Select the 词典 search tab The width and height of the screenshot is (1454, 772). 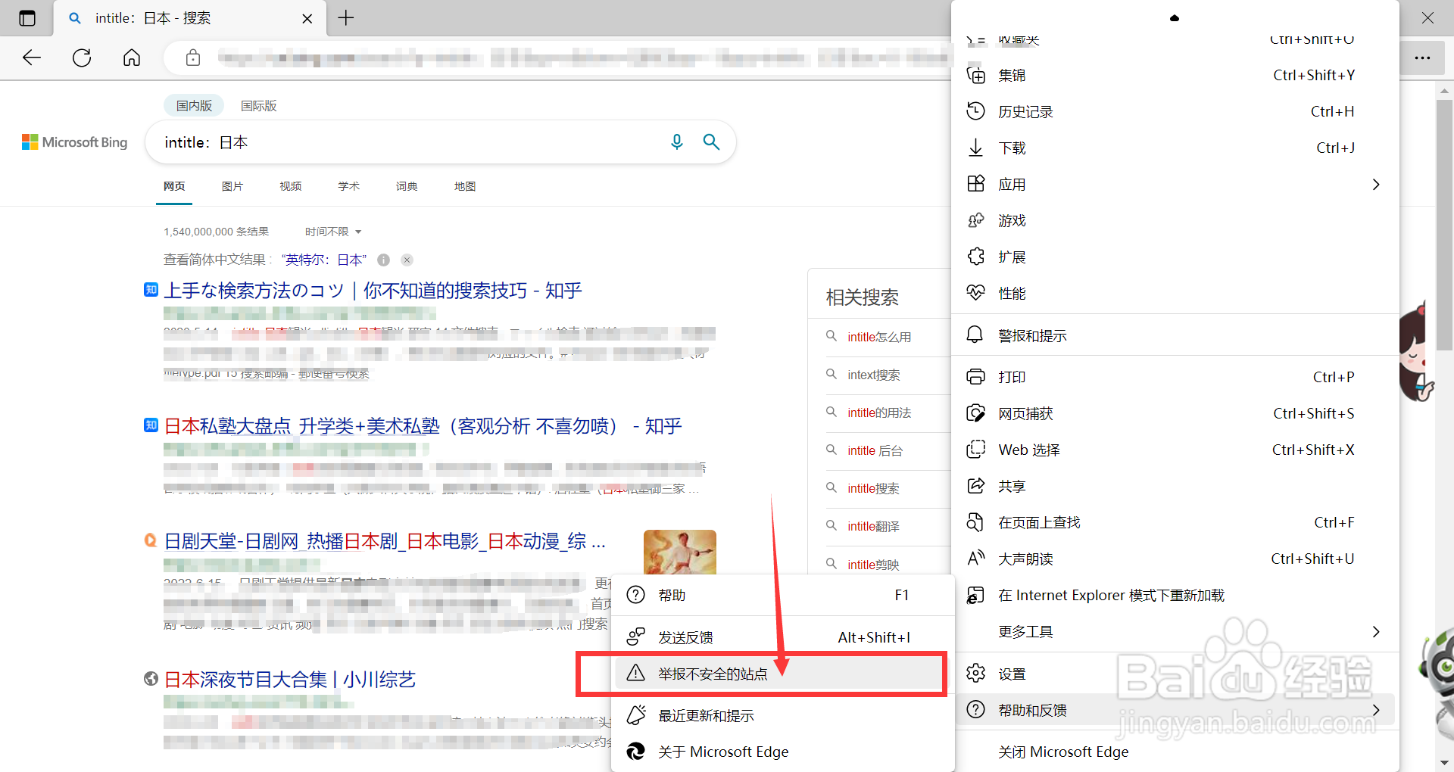407,186
